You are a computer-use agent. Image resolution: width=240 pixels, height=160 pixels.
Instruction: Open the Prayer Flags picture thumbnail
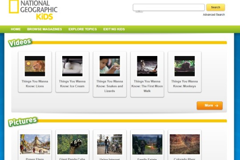click(x=35, y=144)
